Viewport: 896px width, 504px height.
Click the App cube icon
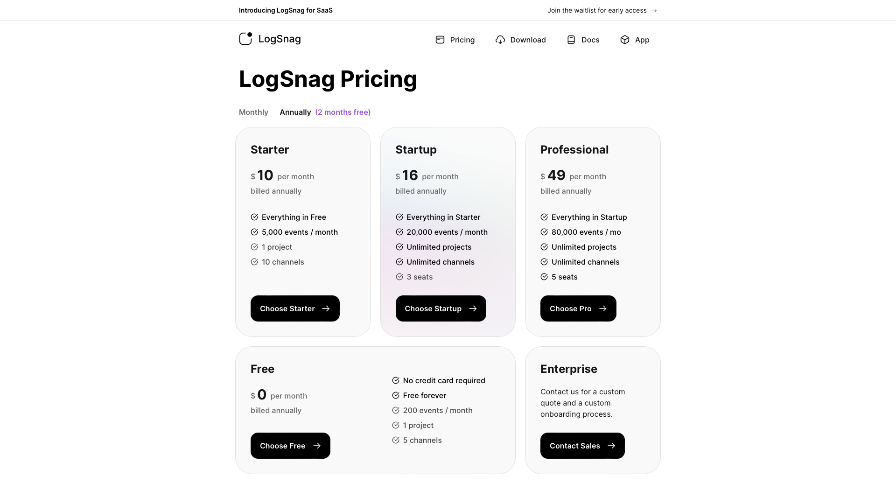(x=625, y=40)
